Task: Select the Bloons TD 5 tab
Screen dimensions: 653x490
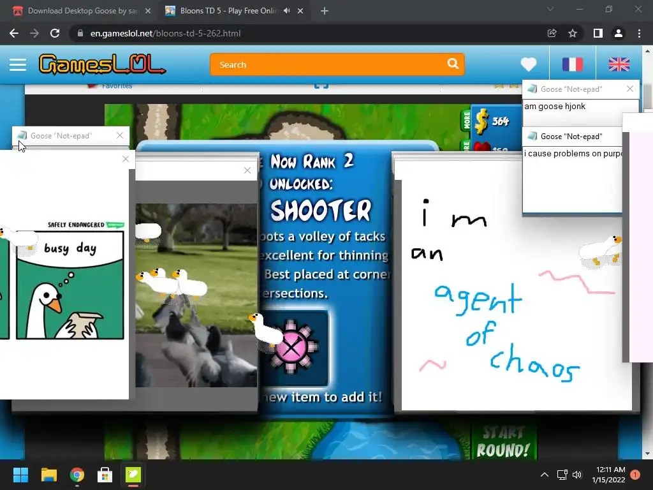Action: (x=227, y=11)
